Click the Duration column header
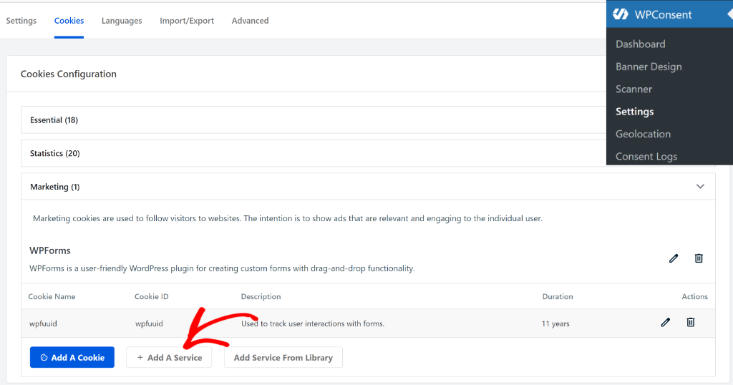 click(557, 297)
